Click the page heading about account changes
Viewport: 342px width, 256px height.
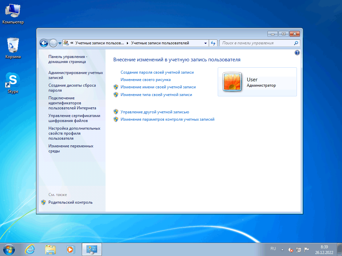(177, 60)
